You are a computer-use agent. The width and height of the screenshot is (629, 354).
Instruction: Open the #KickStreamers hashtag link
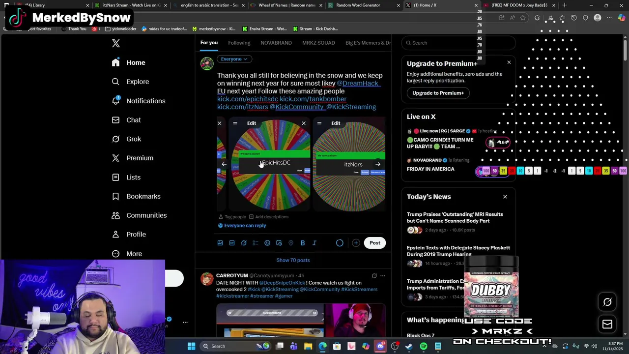[x=359, y=290]
